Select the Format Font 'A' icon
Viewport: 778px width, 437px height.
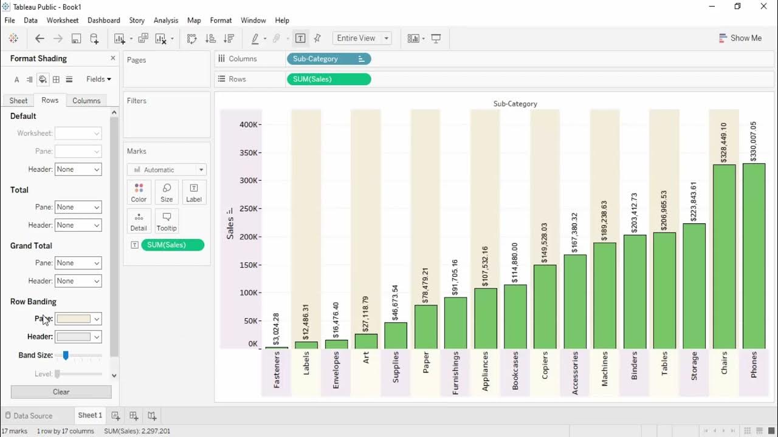coord(16,80)
